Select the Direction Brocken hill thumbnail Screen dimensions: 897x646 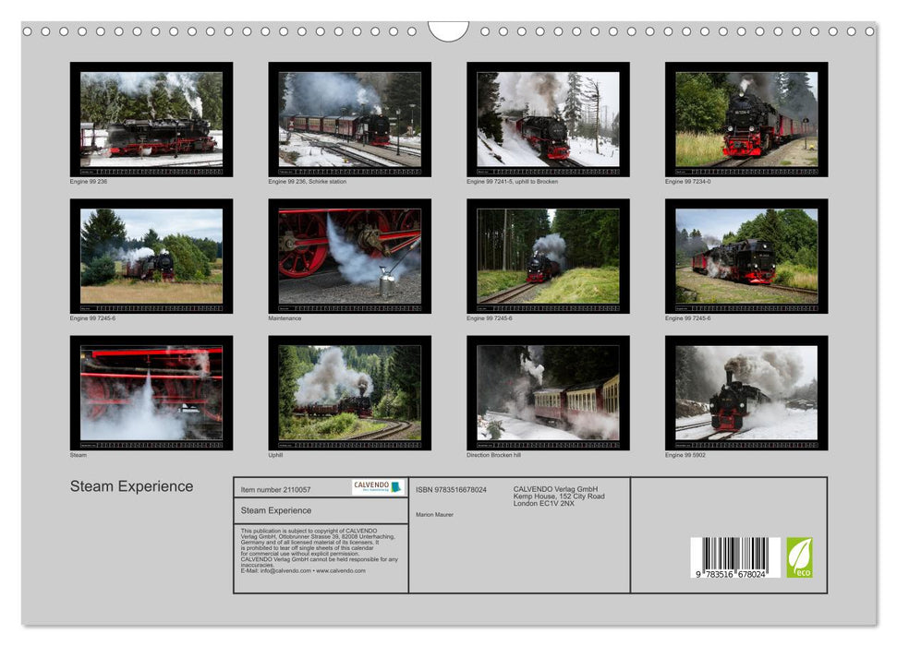point(548,392)
